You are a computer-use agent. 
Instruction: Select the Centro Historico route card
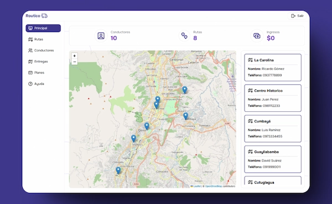273,98
